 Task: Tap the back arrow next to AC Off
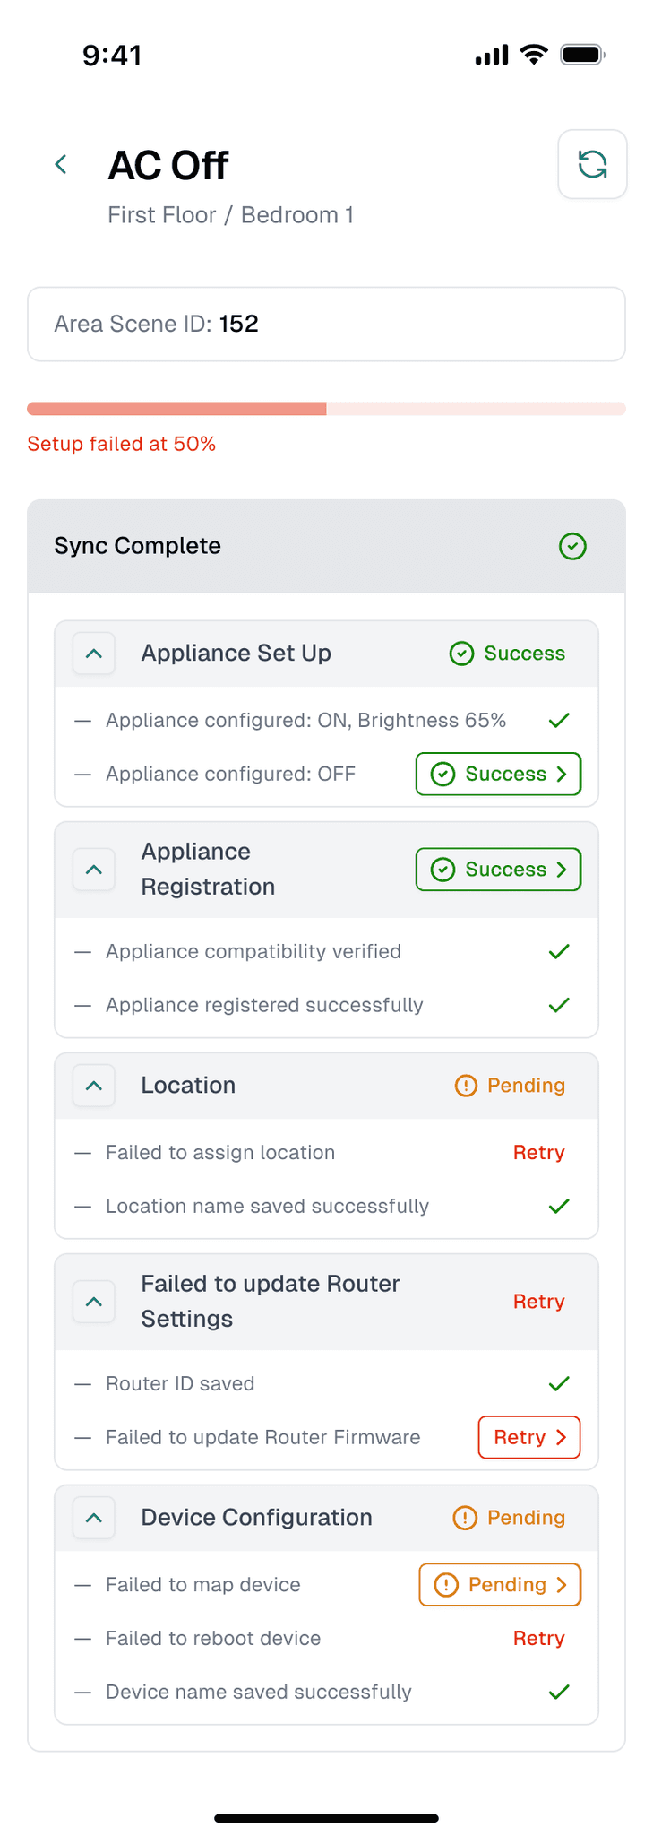point(61,164)
